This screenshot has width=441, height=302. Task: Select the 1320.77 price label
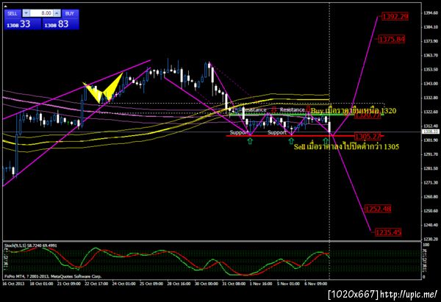tap(368, 115)
